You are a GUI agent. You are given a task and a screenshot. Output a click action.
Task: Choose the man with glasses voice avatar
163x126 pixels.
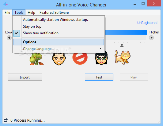coord(59,59)
